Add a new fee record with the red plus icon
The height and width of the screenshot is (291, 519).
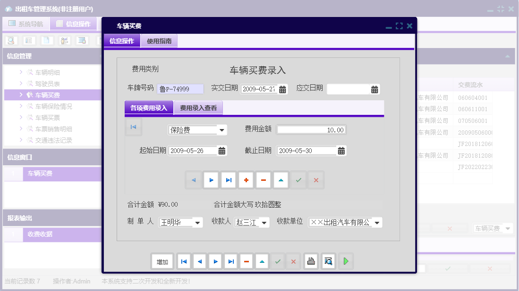246,179
